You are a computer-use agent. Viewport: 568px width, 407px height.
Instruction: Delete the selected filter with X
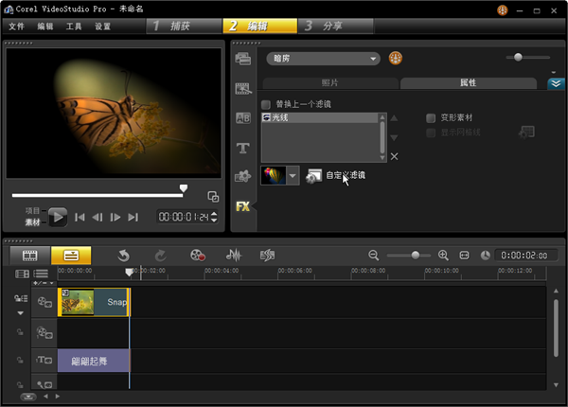[394, 156]
